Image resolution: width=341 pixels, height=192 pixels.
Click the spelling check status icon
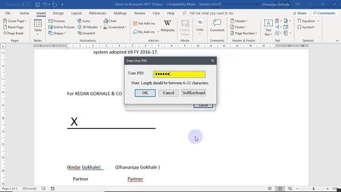(x=43, y=188)
